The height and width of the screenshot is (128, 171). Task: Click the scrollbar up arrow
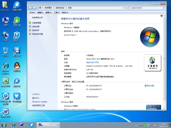[164, 16]
